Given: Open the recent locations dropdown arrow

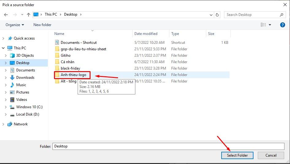Looking at the screenshot, I should pyautogui.click(x=22, y=15).
